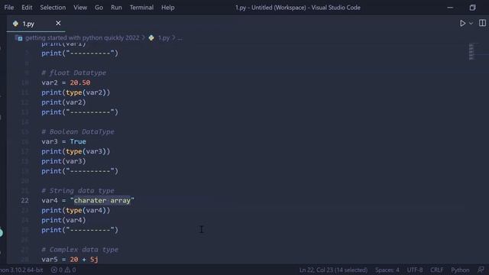This screenshot has width=489, height=275.
Task: Open the 1.py breadcrumb item
Action: click(x=164, y=38)
